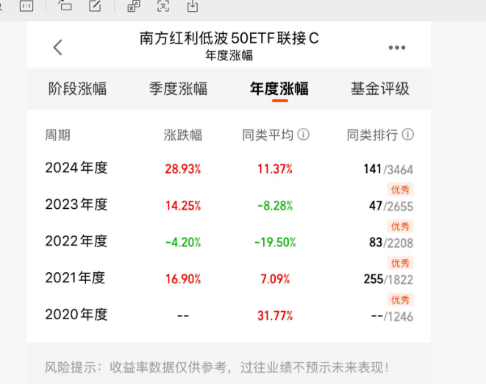Click 优秀 badge under 141/3464
This screenshot has height=384, width=486.
pyautogui.click(x=400, y=190)
